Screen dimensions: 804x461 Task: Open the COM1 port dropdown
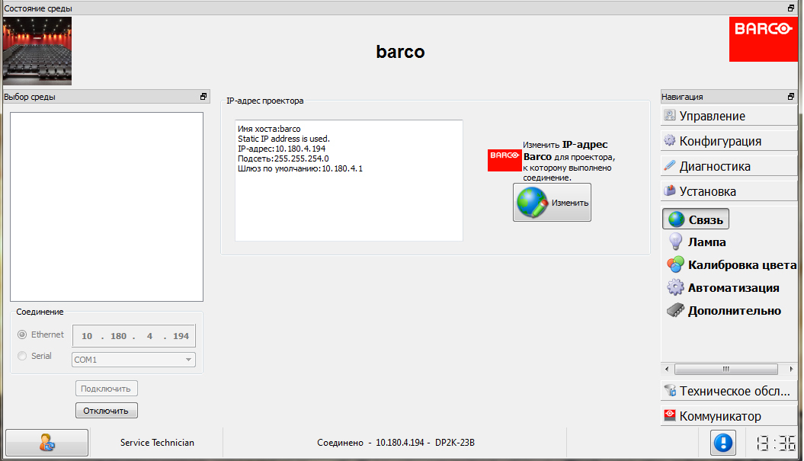click(133, 360)
